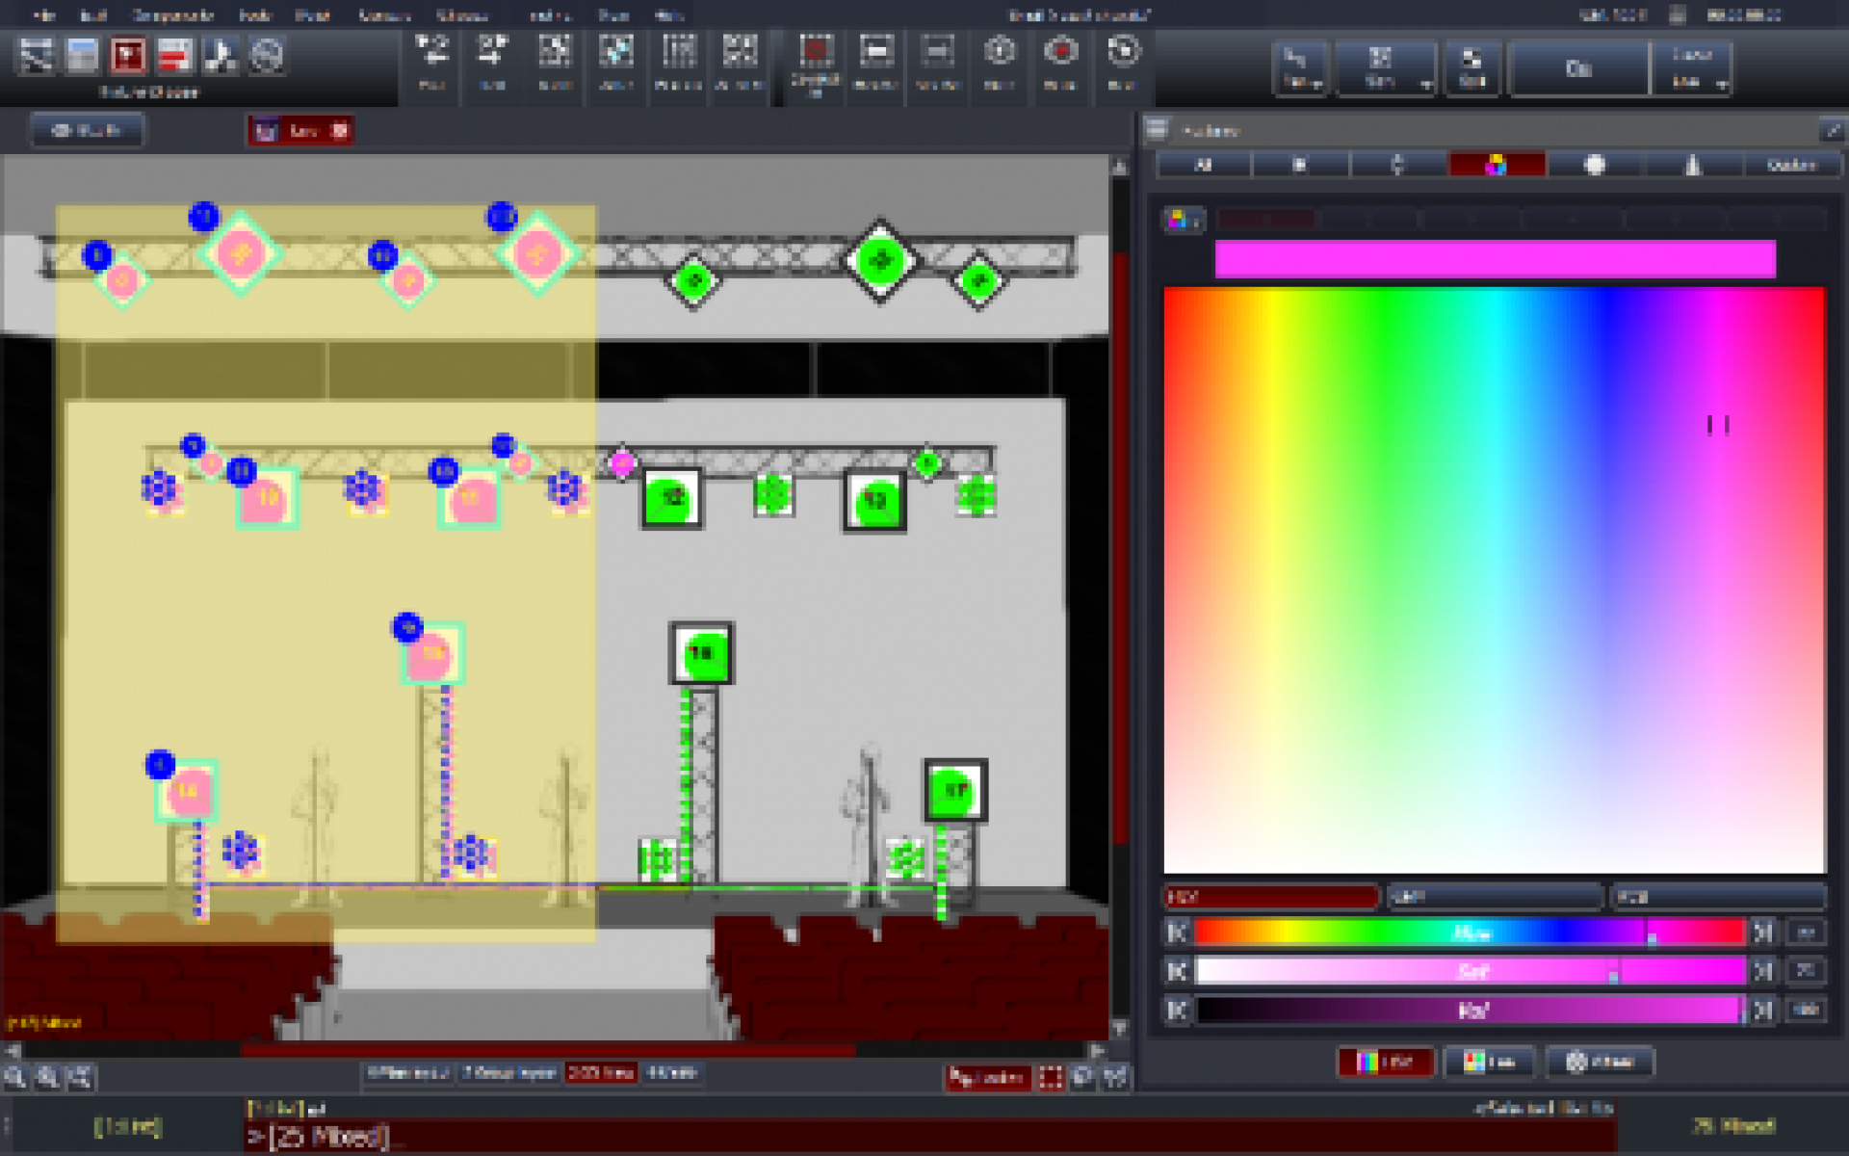Expand the dropdown arrow on the rightmost top toolbar button

(x=1721, y=85)
